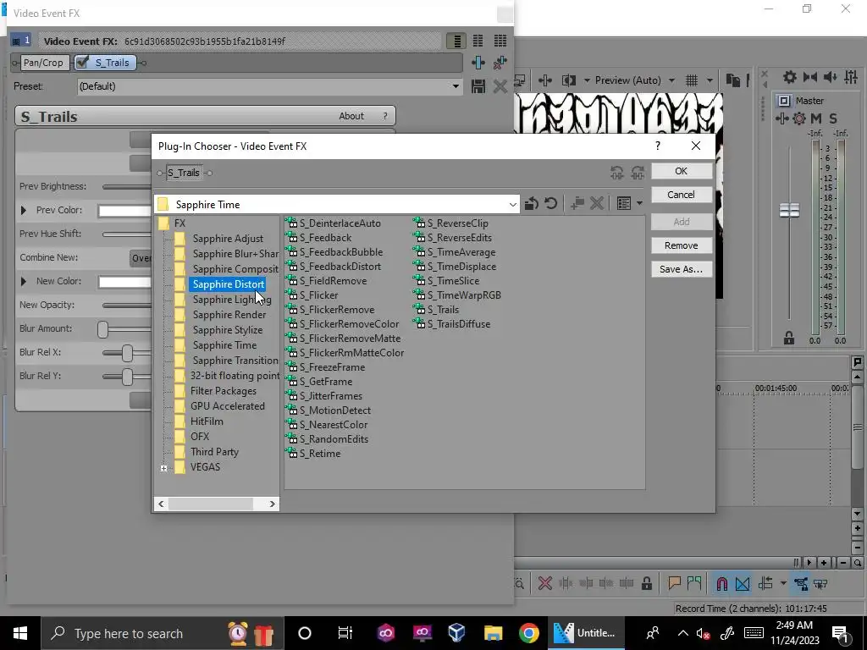Move plug-in left in chain icon
This screenshot has width=867, height=650.
(617, 173)
